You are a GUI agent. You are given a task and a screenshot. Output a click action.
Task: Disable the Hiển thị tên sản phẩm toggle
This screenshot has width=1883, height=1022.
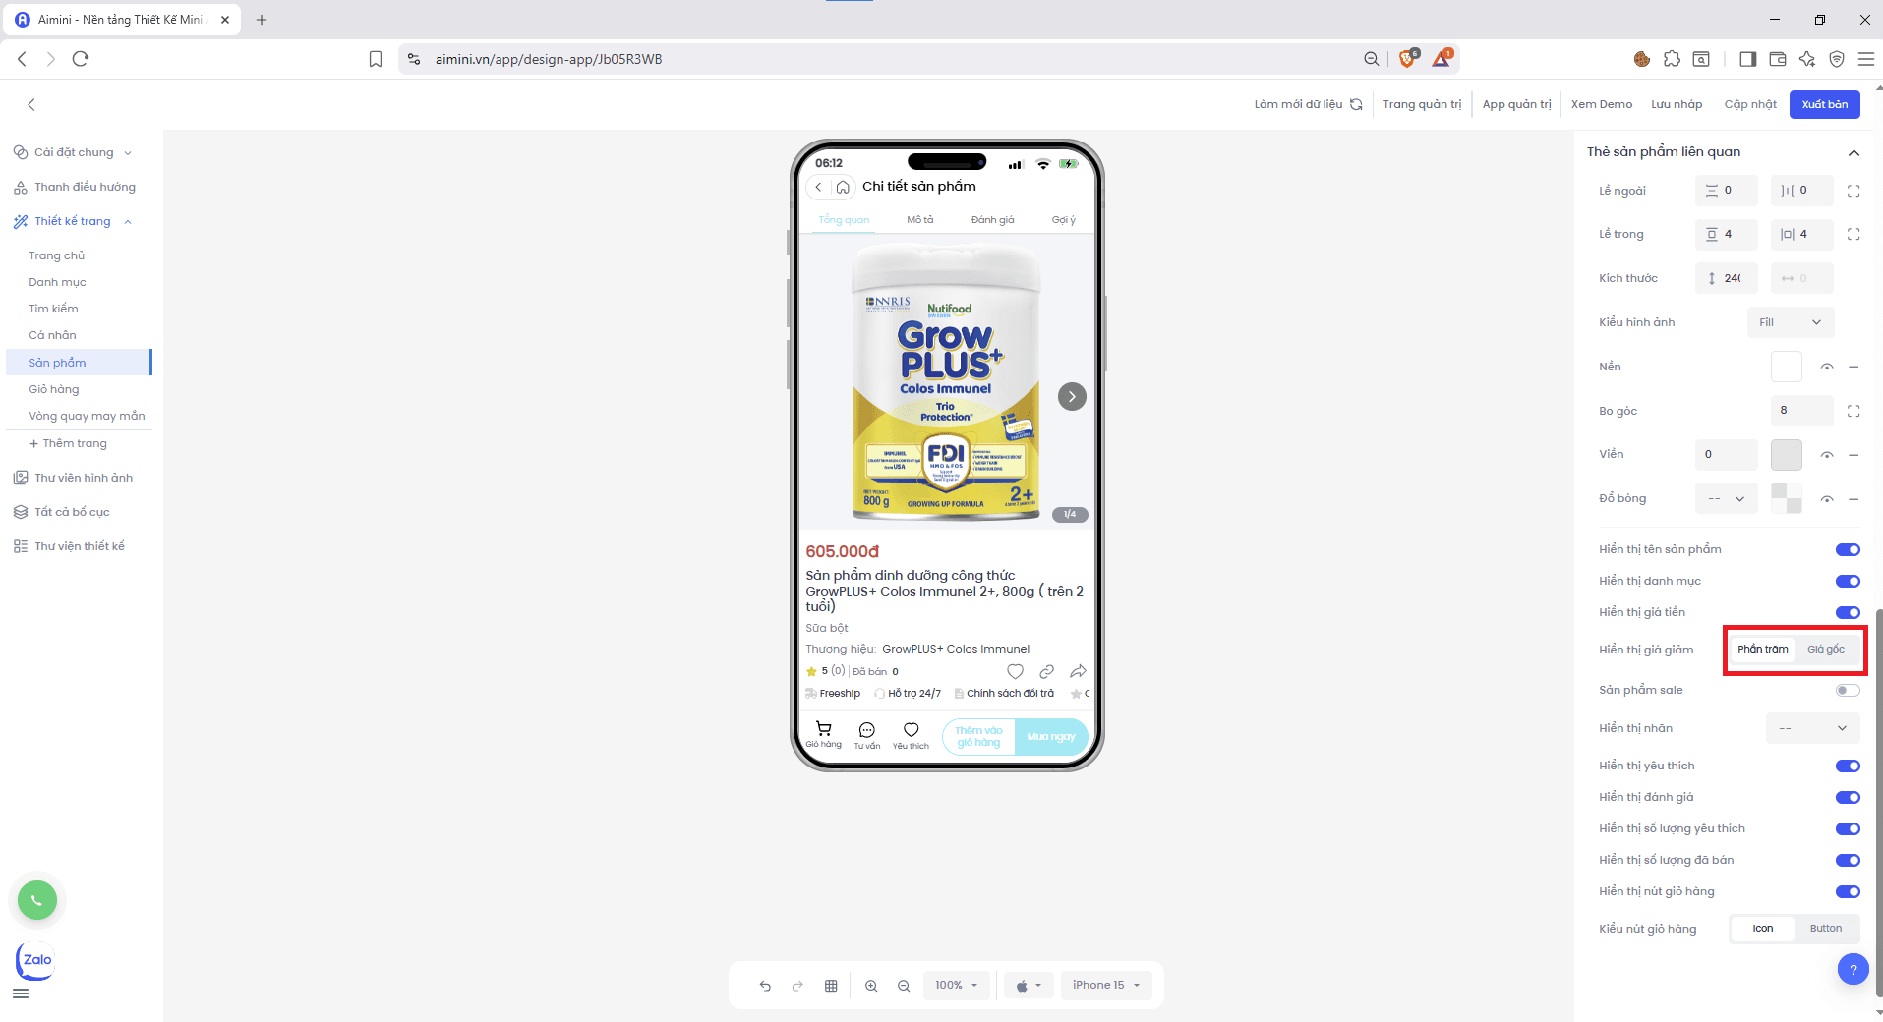(x=1847, y=549)
